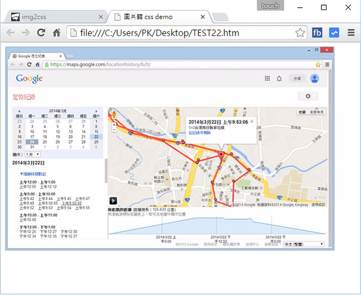Select March 22 in the calendar
Screen dimensions: 361x295
96,137
